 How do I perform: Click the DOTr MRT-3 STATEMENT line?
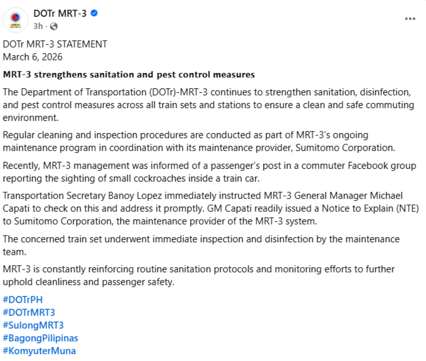pyautogui.click(x=55, y=44)
